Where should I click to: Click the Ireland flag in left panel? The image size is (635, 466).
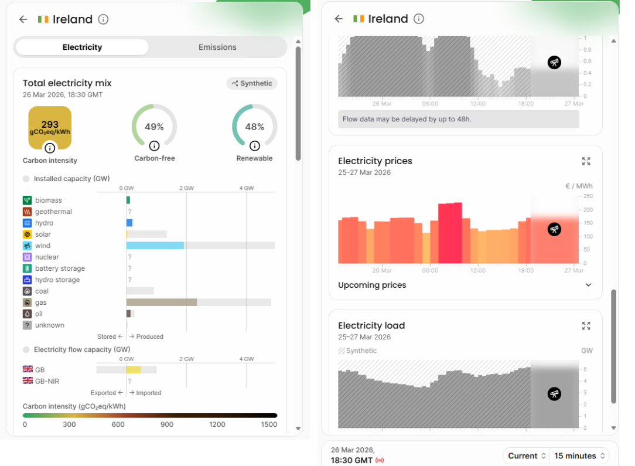(x=43, y=19)
